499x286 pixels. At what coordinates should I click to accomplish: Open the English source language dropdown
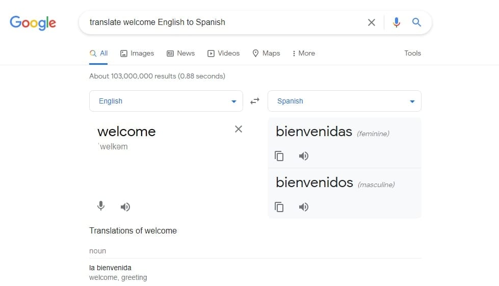(166, 101)
